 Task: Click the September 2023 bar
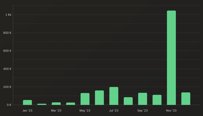tap(143, 99)
